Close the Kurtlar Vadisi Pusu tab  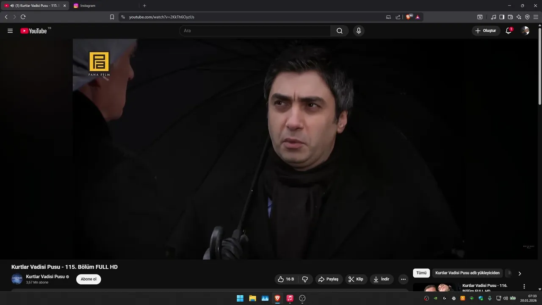[x=65, y=6]
